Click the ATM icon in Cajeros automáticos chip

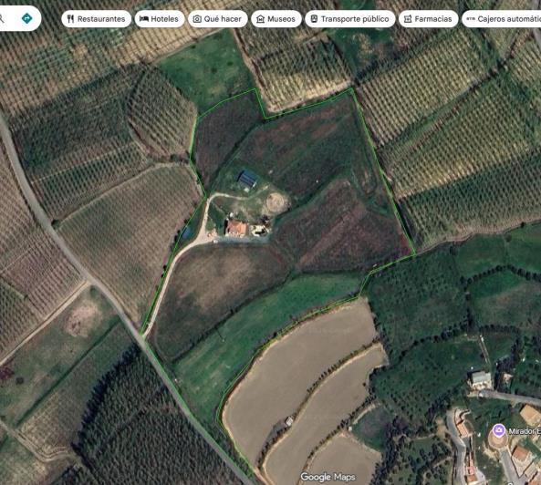pyautogui.click(x=471, y=19)
